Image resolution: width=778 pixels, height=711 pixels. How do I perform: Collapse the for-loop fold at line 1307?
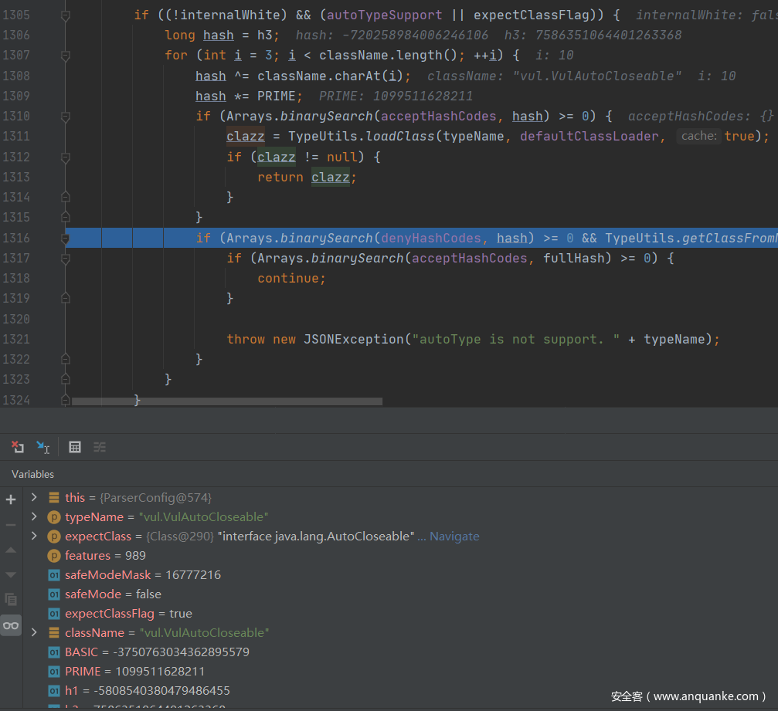coord(66,56)
